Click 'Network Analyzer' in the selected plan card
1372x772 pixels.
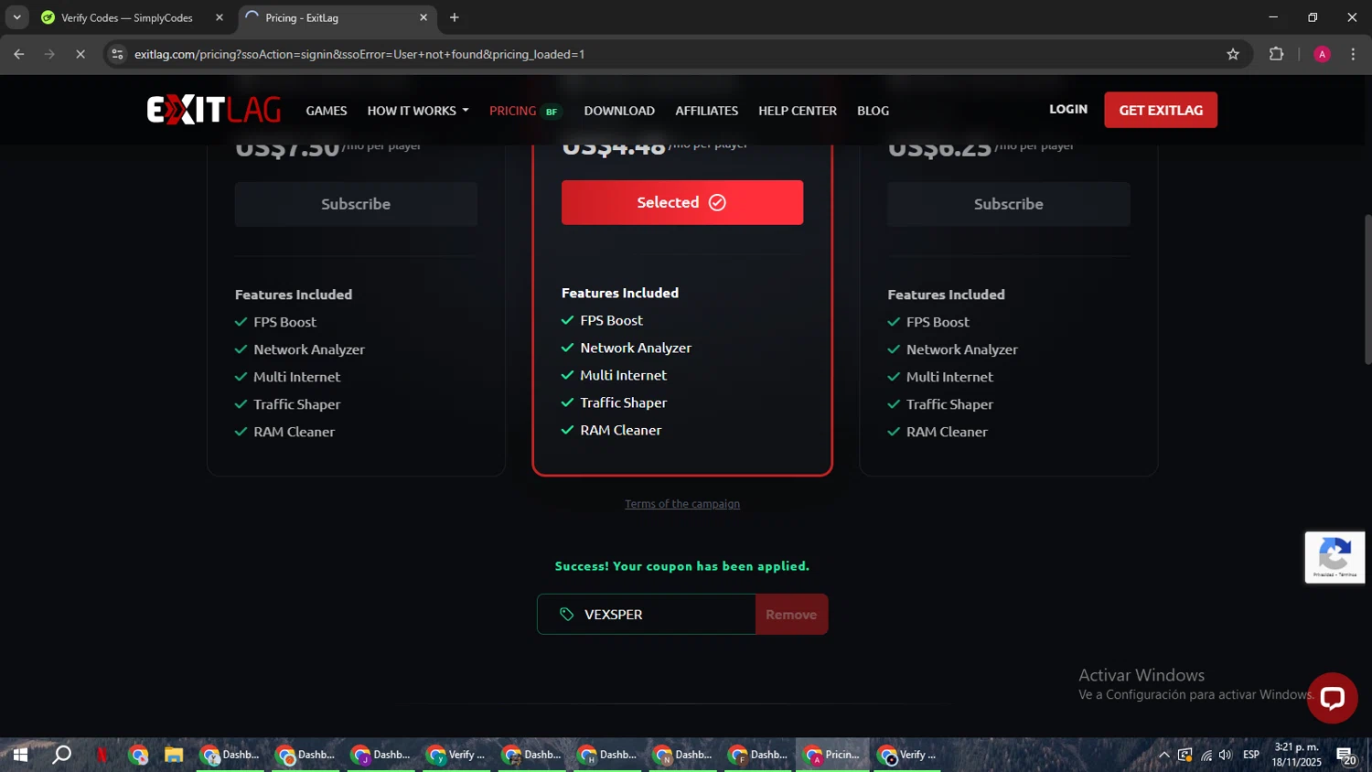coord(636,348)
